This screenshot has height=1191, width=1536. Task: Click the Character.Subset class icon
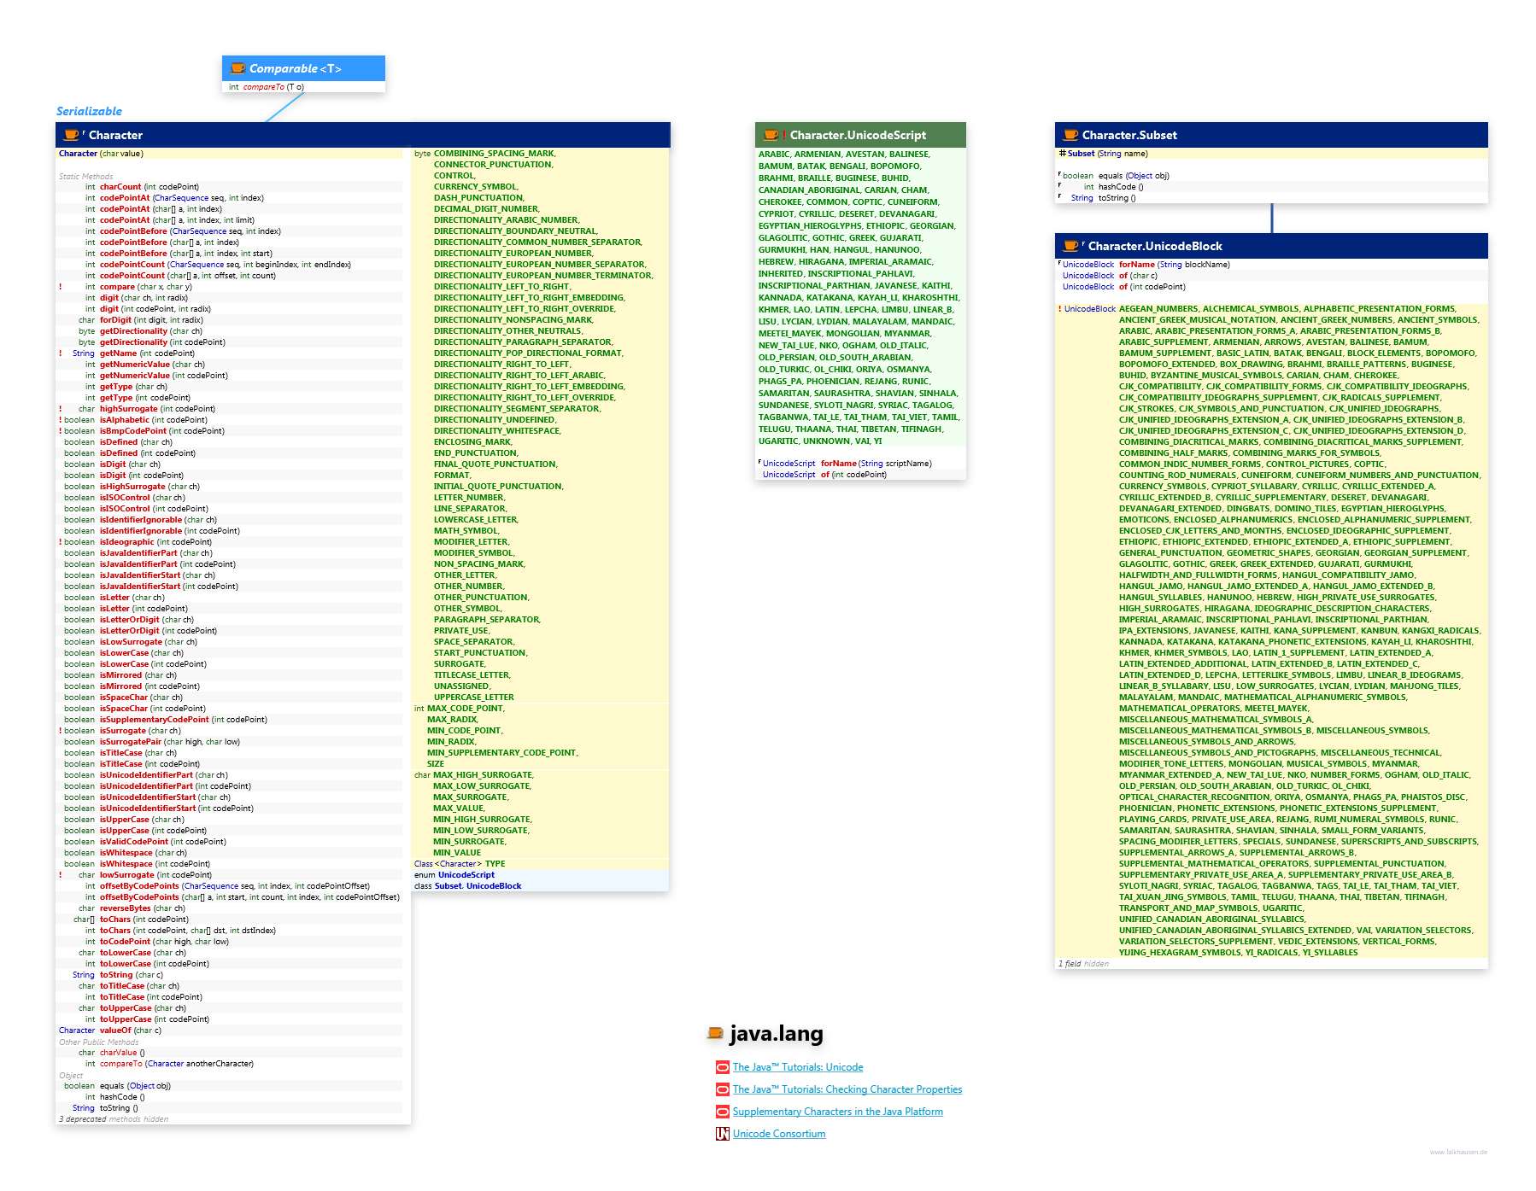point(1070,135)
